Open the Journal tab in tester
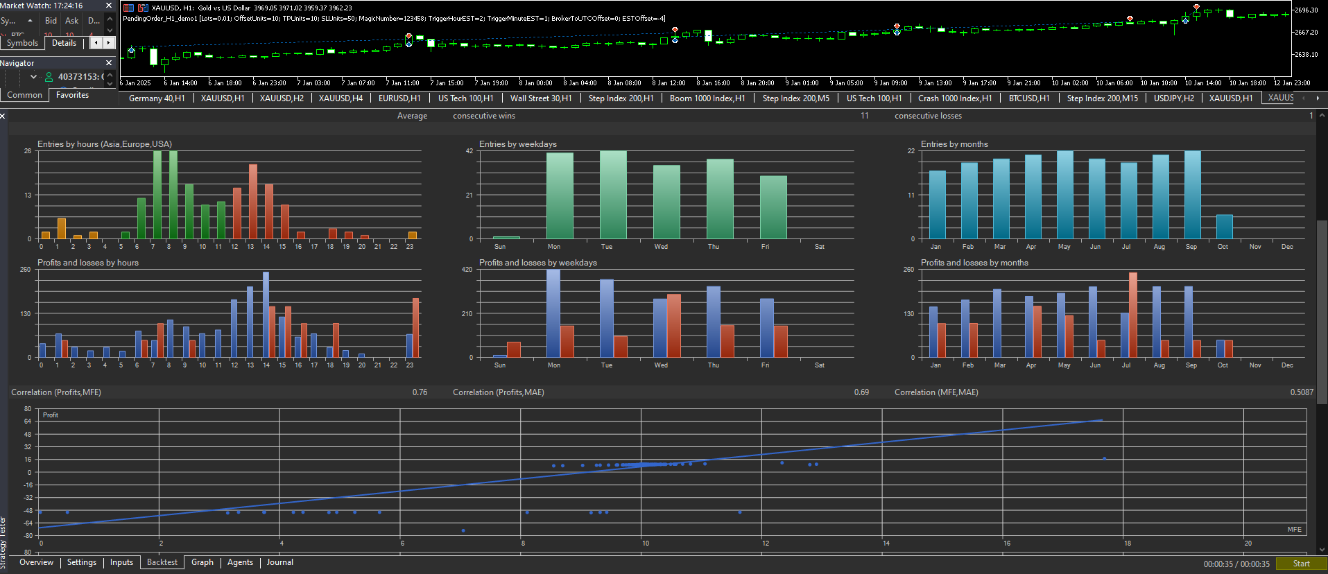Viewport: 1328px width, 574px height. pyautogui.click(x=280, y=562)
